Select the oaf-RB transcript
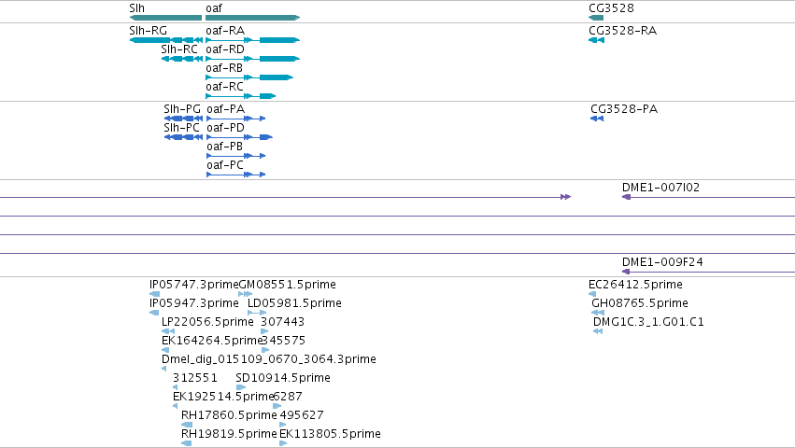 (x=249, y=77)
